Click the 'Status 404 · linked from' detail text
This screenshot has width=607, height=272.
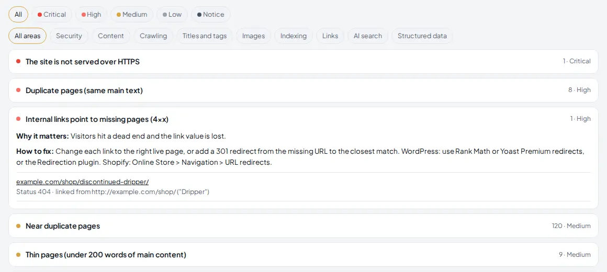113,191
